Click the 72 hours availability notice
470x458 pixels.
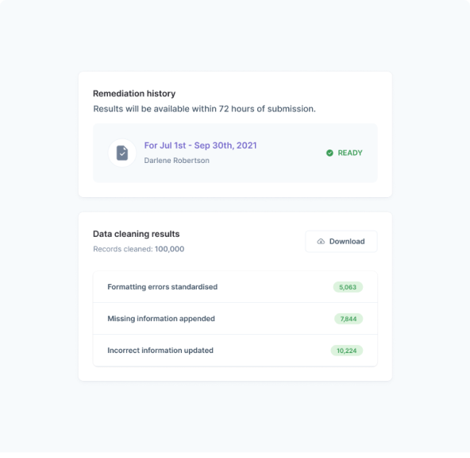coord(204,109)
